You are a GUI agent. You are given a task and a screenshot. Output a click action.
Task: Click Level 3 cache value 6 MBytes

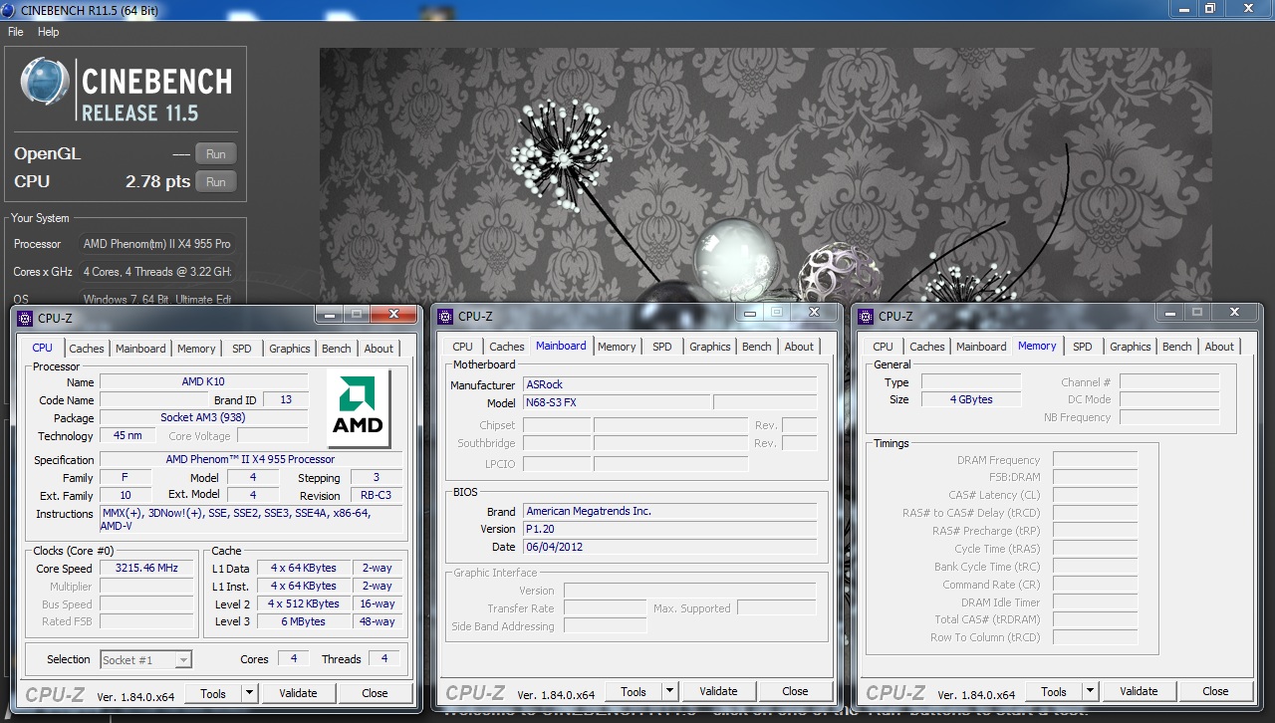point(304,621)
